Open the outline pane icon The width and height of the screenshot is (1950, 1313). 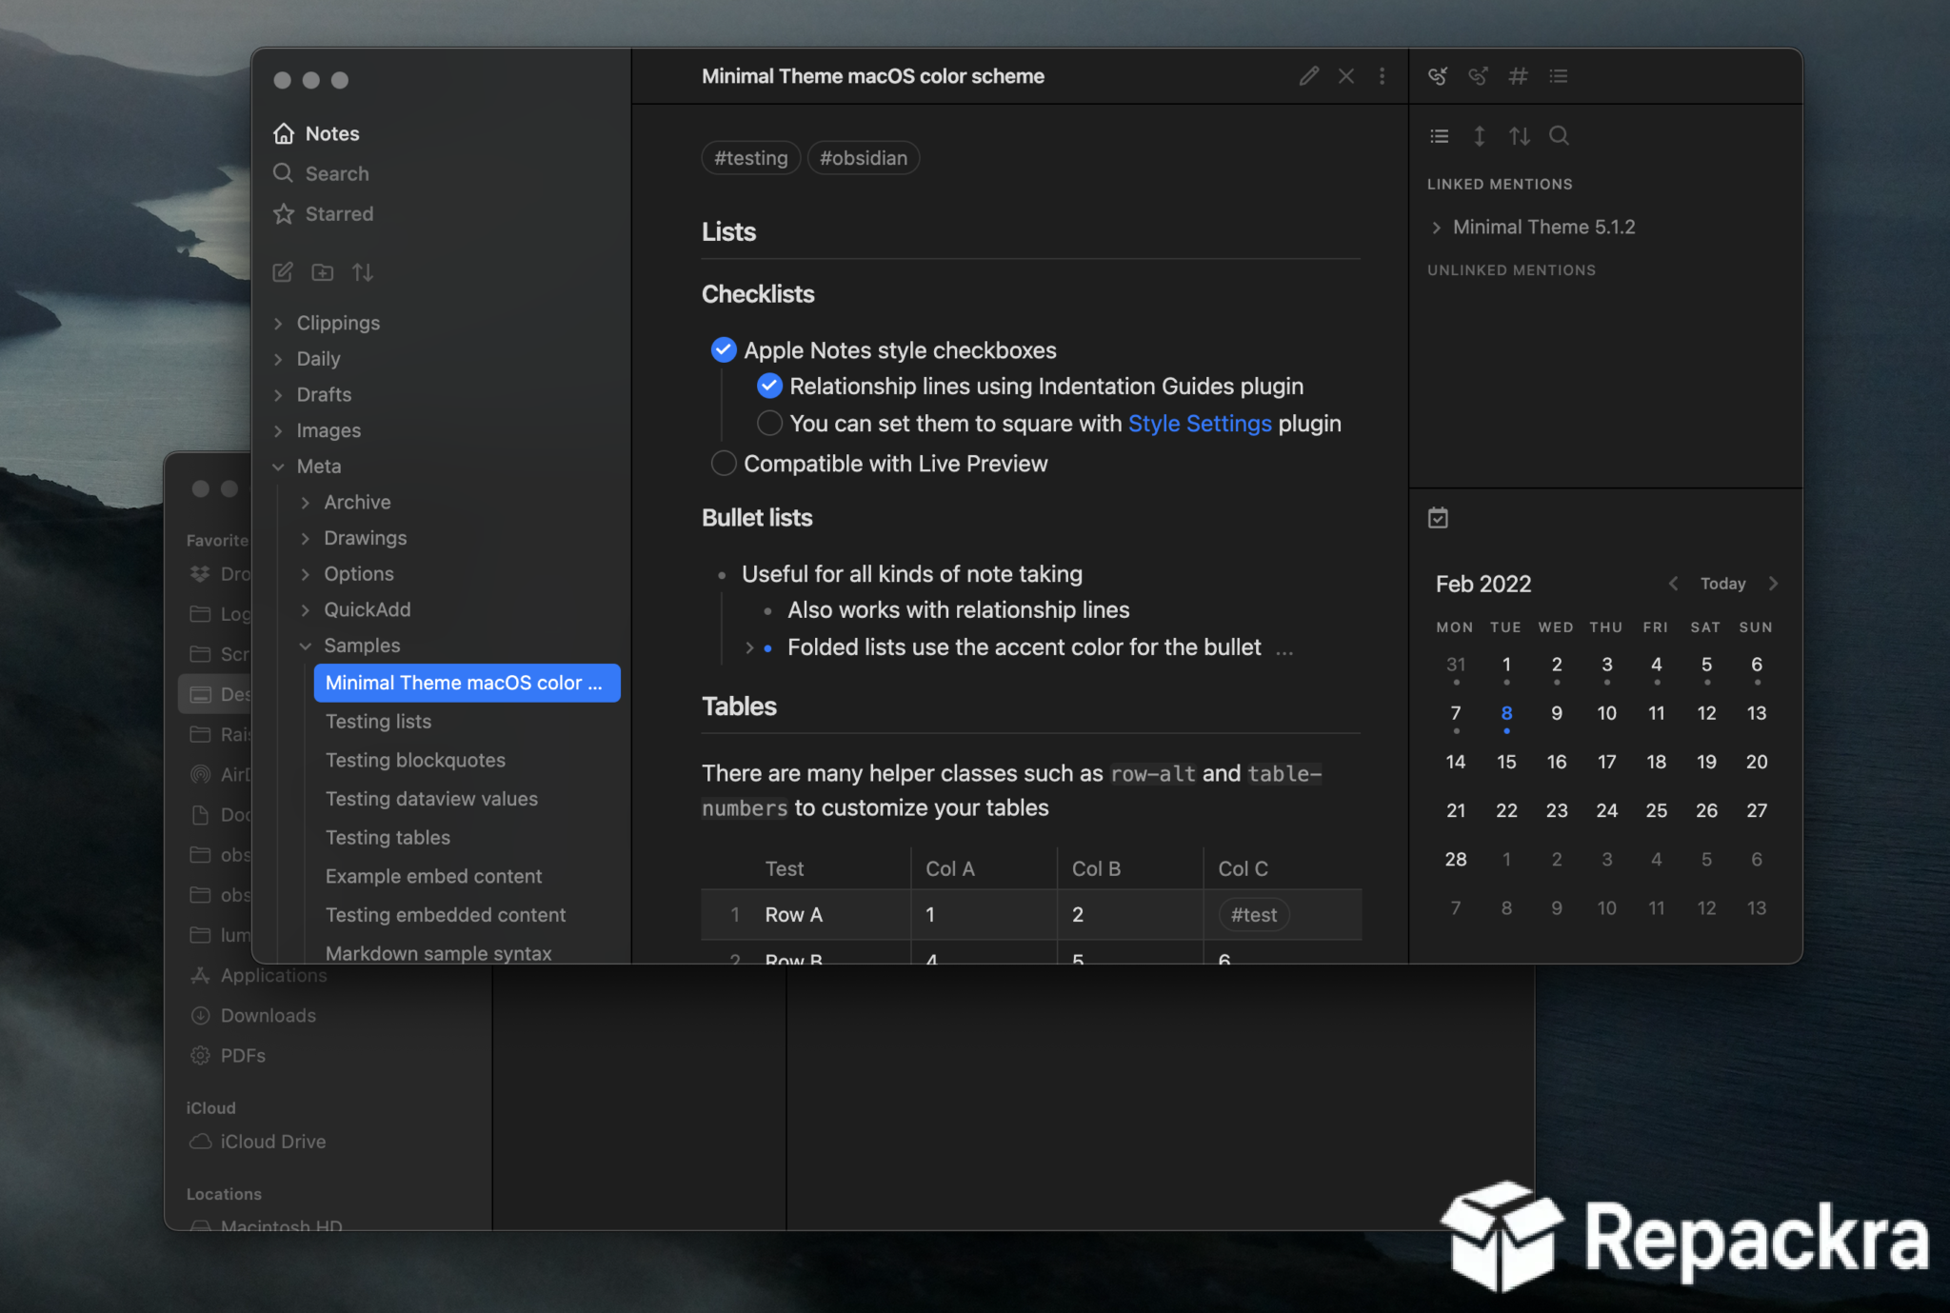pyautogui.click(x=1559, y=76)
